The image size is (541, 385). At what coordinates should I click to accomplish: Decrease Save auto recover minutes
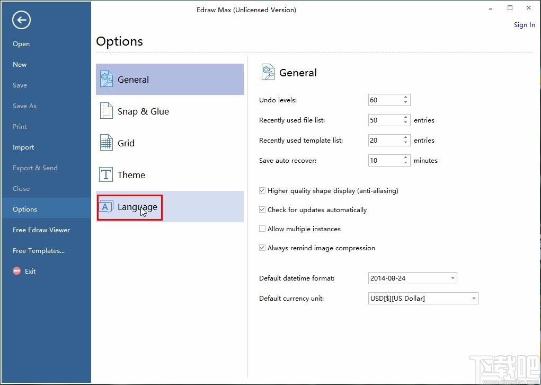[x=406, y=163]
